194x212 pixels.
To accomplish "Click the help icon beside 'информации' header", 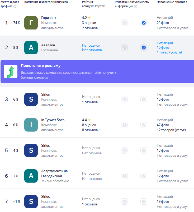I will tap(135, 6).
